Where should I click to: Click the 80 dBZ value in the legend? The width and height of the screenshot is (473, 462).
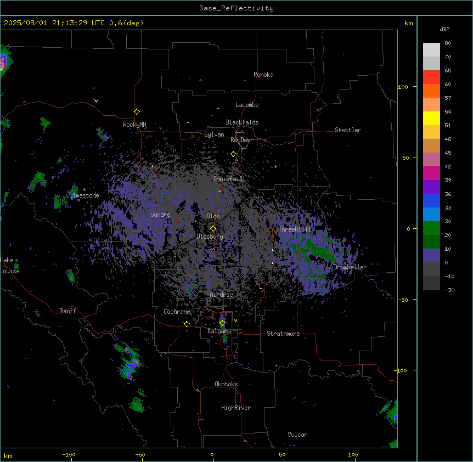pos(448,43)
